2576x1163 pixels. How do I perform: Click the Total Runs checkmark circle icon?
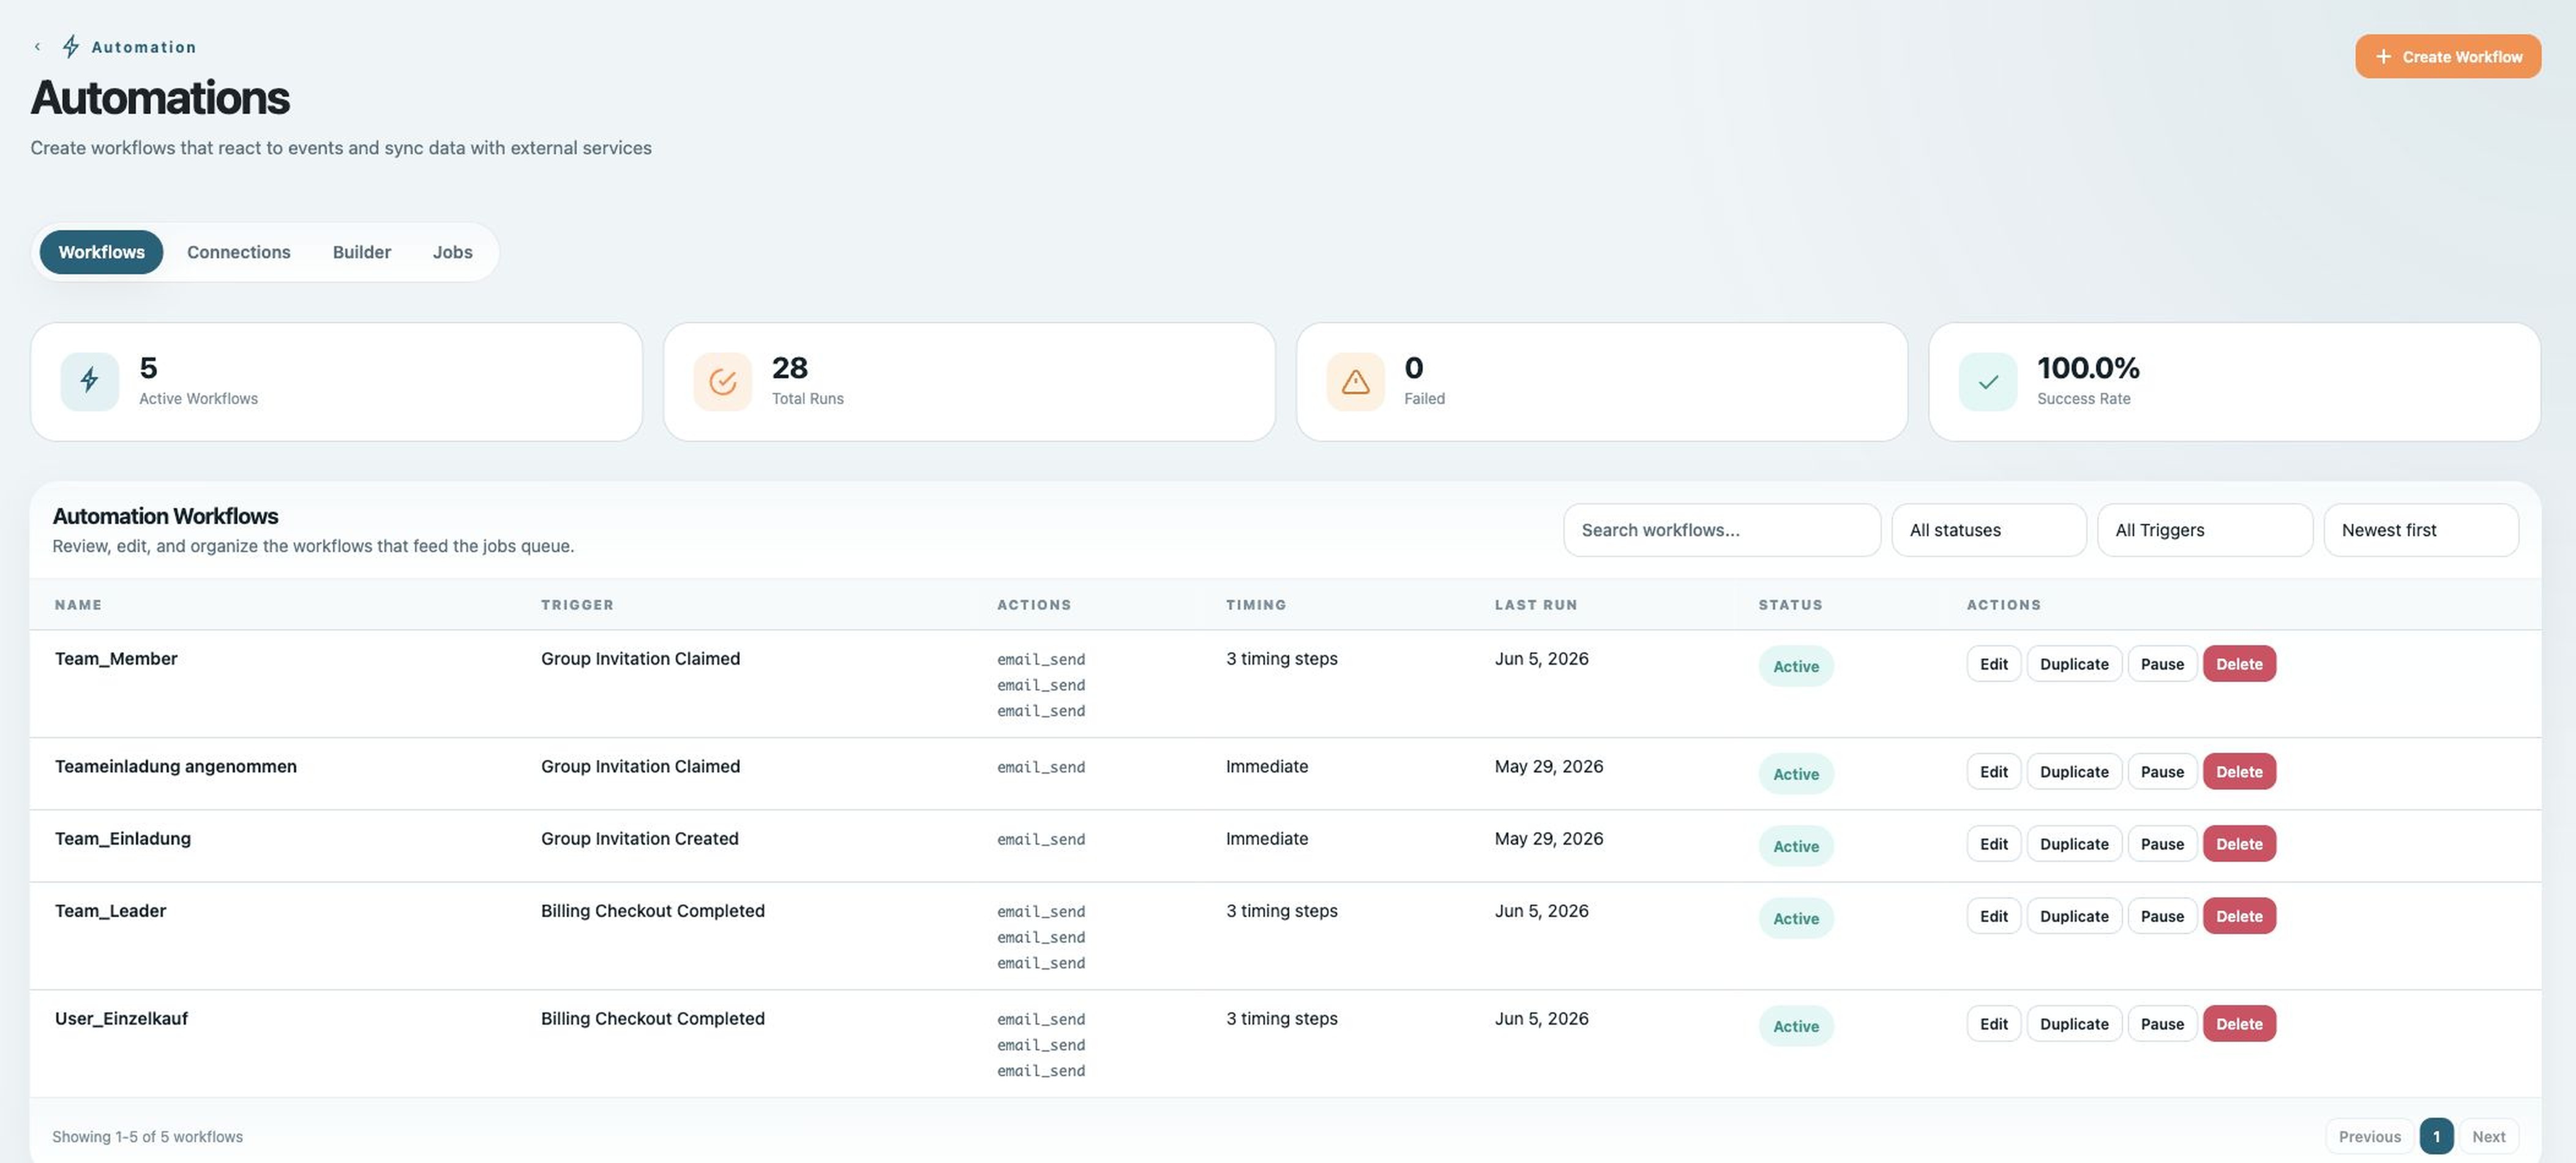pos(722,381)
